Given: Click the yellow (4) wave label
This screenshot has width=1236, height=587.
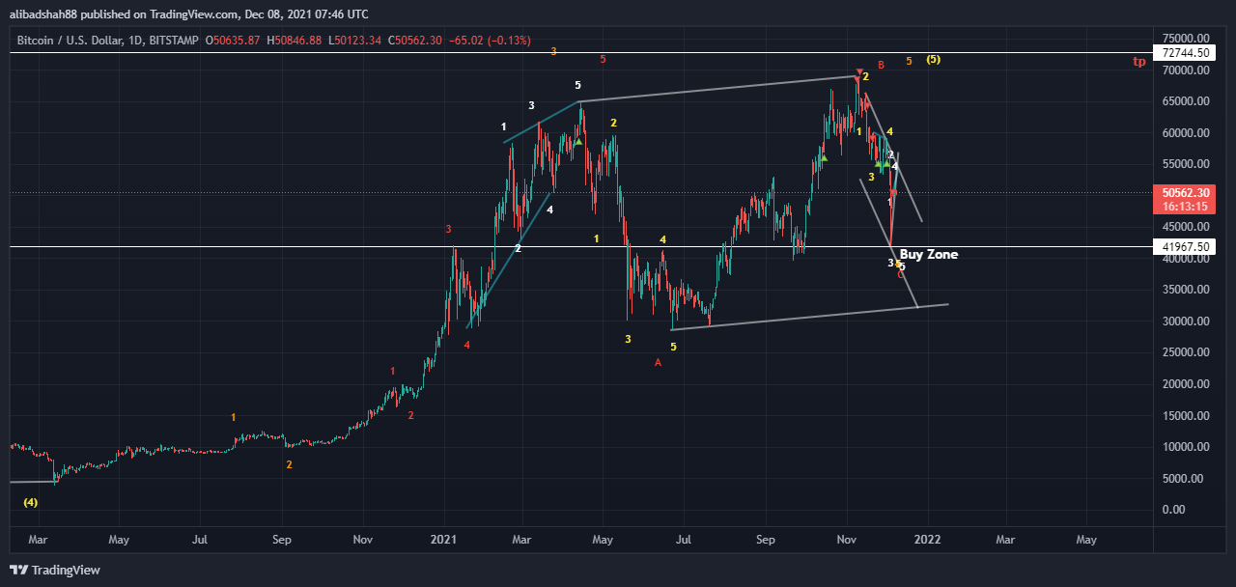Looking at the screenshot, I should click(x=31, y=502).
